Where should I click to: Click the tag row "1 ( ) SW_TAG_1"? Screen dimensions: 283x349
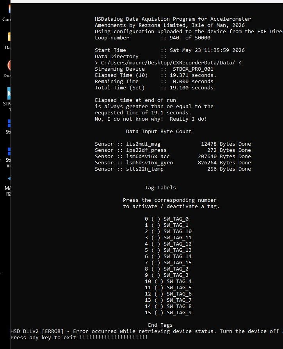pos(167,225)
